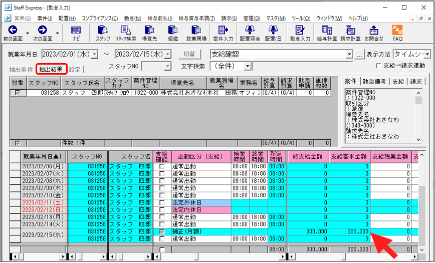Image resolution: width=435 pixels, height=263 pixels.
Task: Toggle 対象 checkbox for staff 031258
Action: point(18,93)
